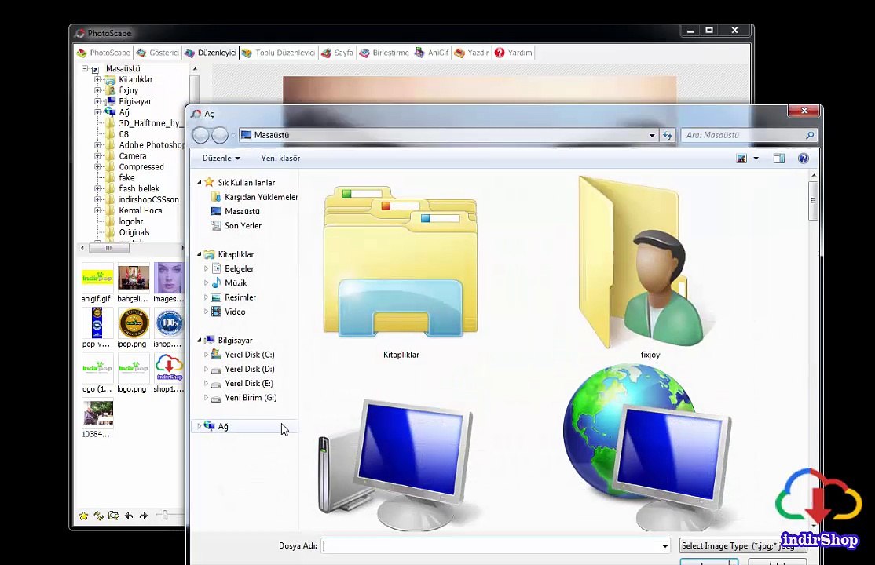875x565 pixels.
Task: Collapse the Kitaplıklar group in navigation pane
Action: click(x=200, y=254)
